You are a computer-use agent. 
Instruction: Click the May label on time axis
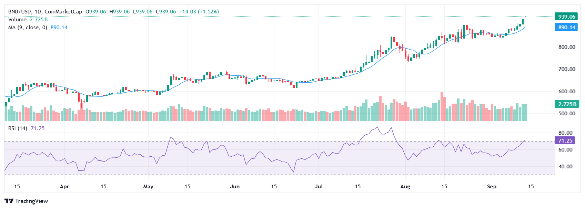[148, 187]
